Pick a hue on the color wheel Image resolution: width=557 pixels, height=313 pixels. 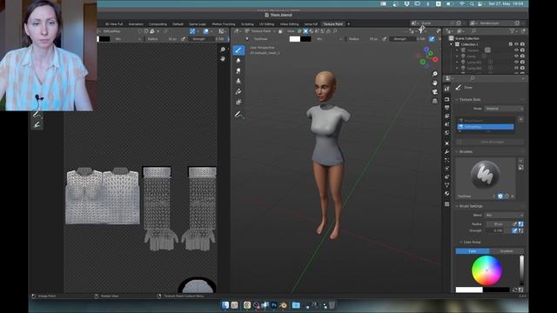[487, 270]
